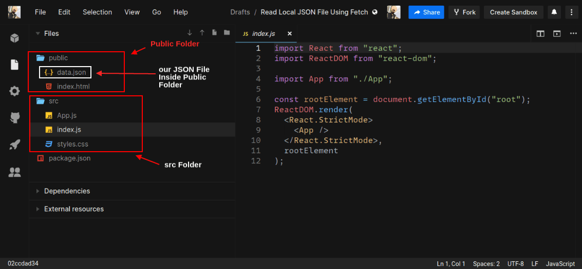The image size is (582, 269).
Task: Click rootElement on line 11
Action: tap(311, 151)
